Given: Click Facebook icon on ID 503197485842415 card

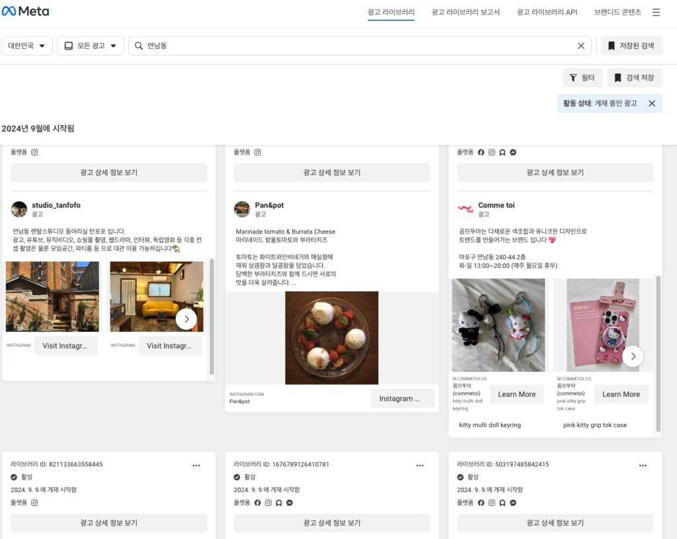Looking at the screenshot, I should 481,502.
